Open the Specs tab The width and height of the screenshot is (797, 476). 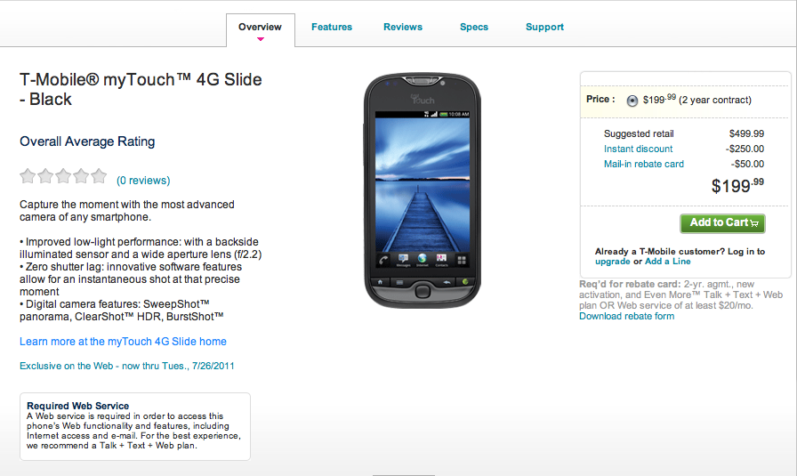(474, 27)
